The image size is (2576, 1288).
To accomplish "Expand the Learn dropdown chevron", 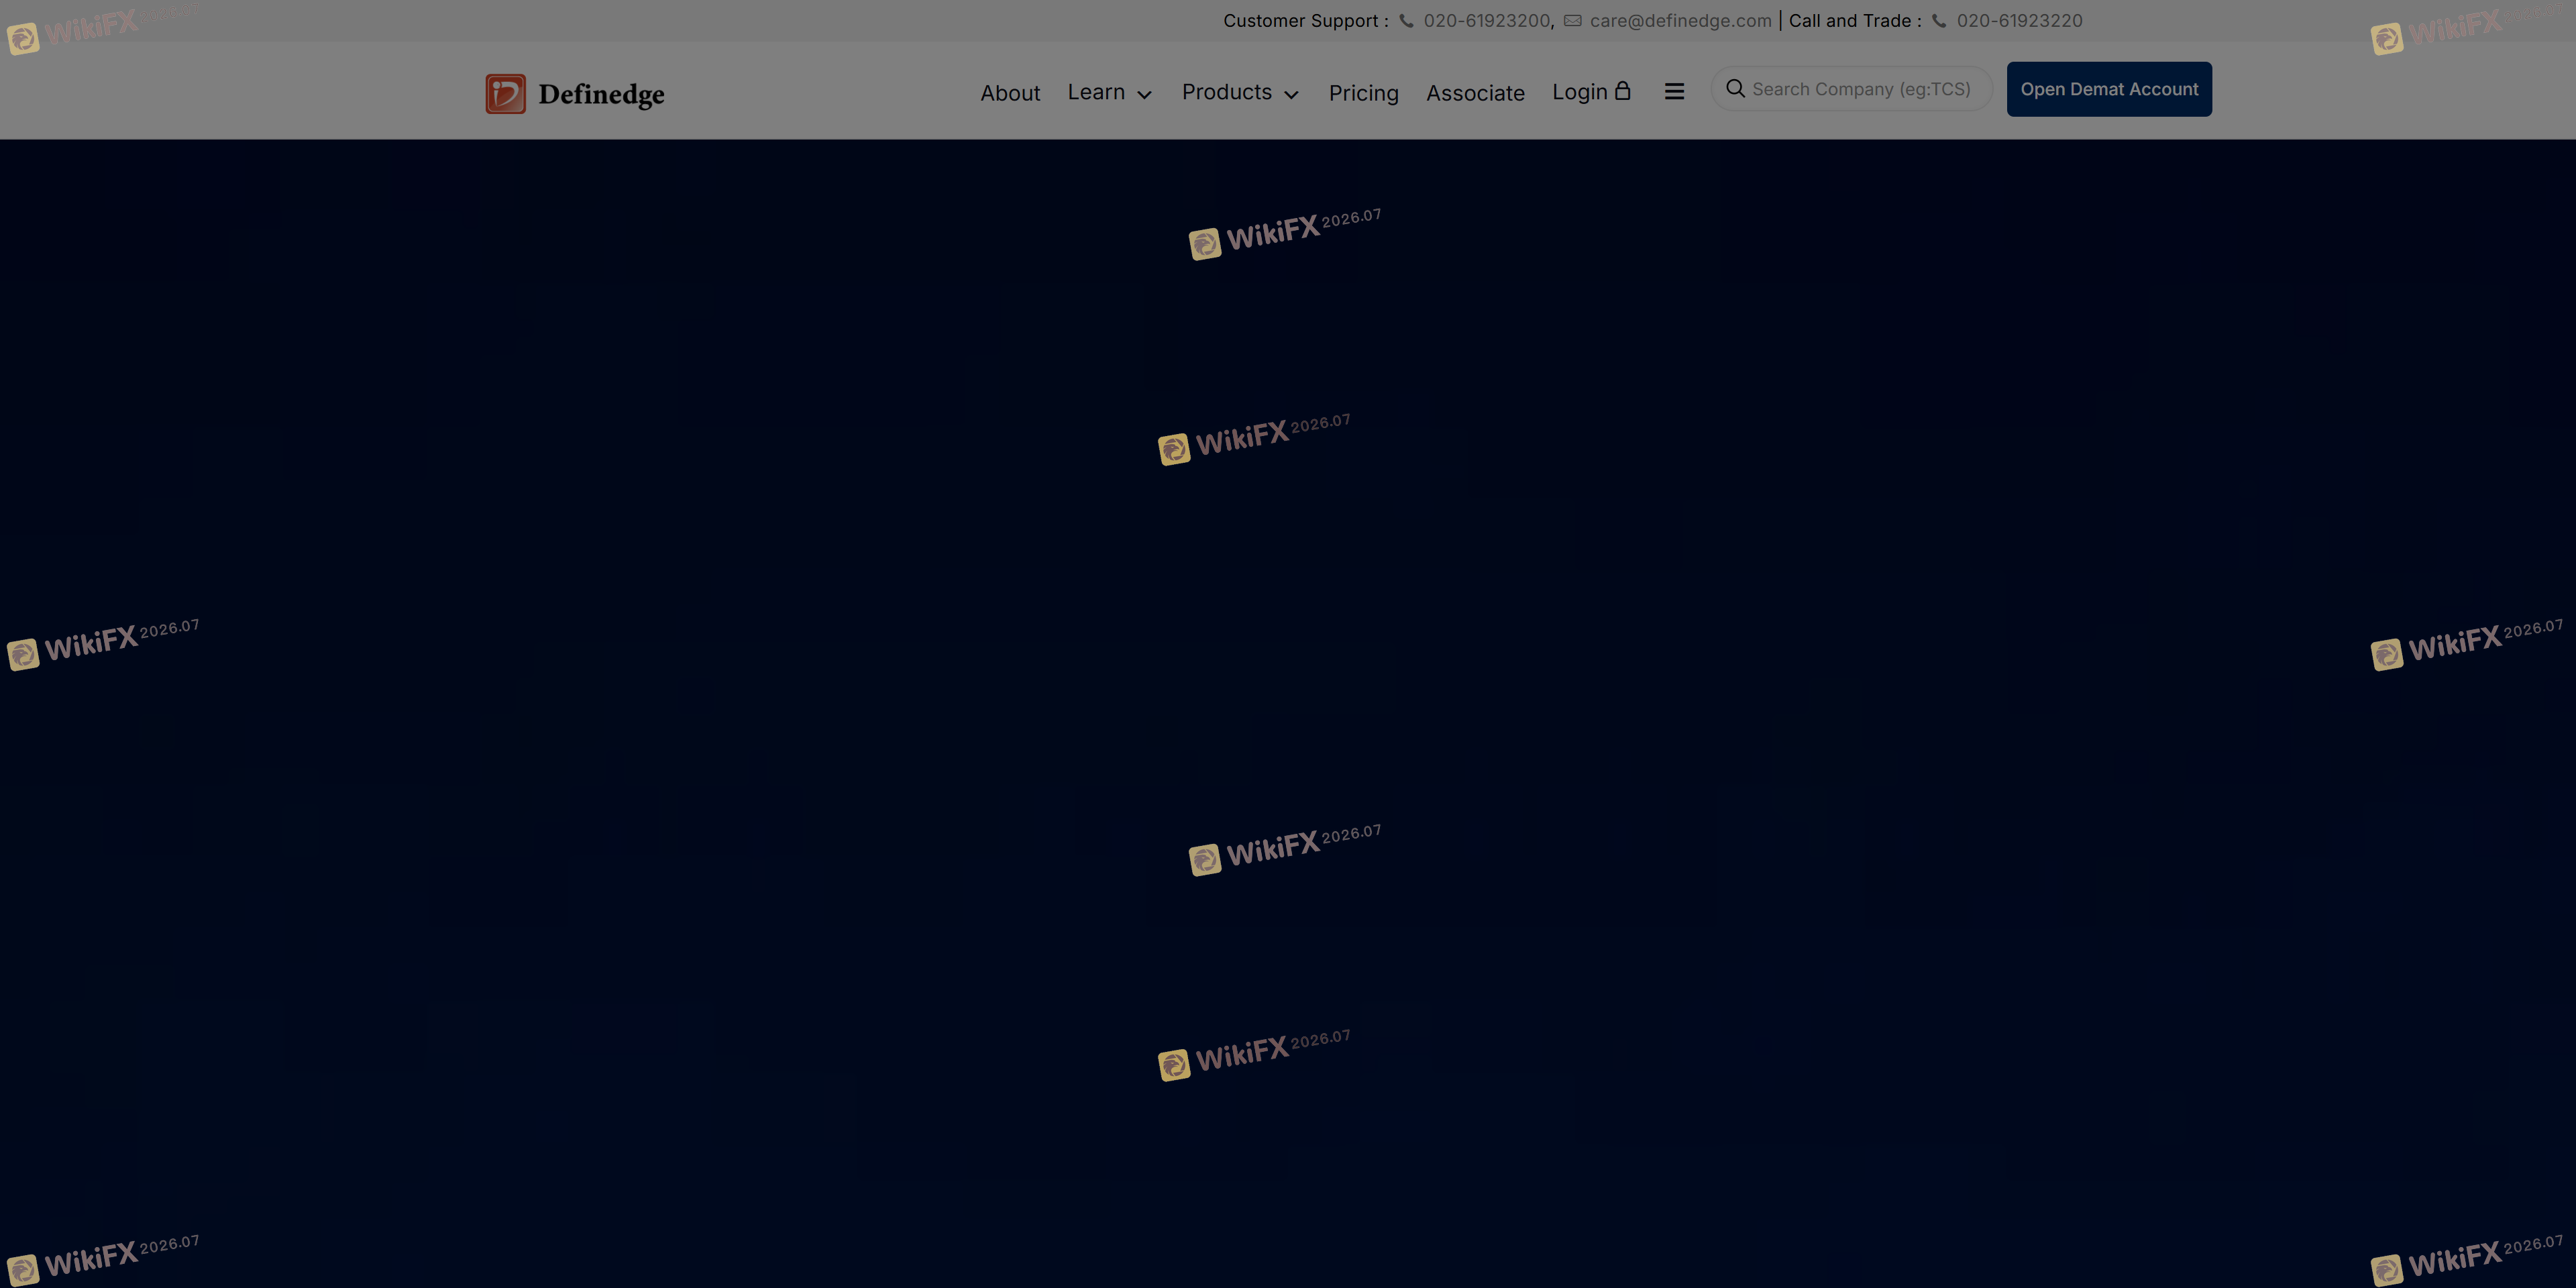I will click(1144, 95).
